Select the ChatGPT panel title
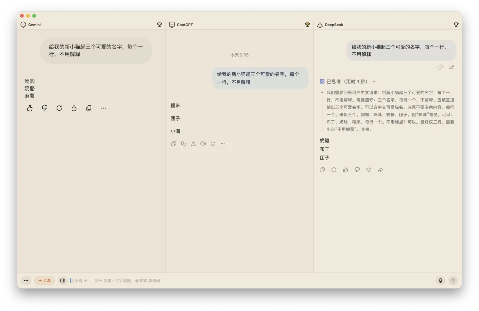The image size is (479, 311). pyautogui.click(x=185, y=25)
